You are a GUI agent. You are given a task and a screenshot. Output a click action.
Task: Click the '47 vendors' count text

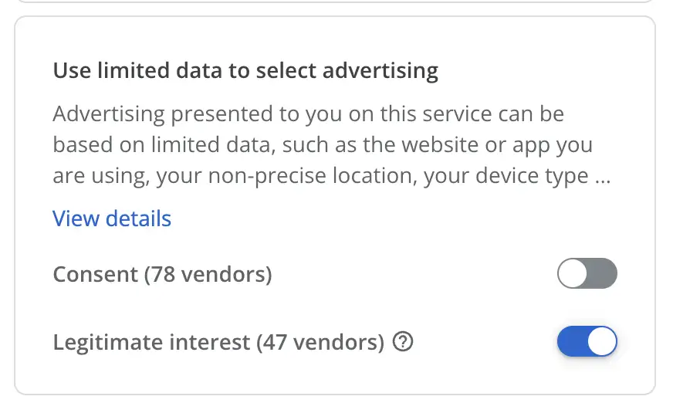pos(320,343)
